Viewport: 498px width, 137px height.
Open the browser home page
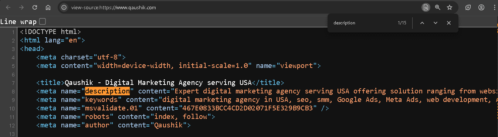coord(48,7)
